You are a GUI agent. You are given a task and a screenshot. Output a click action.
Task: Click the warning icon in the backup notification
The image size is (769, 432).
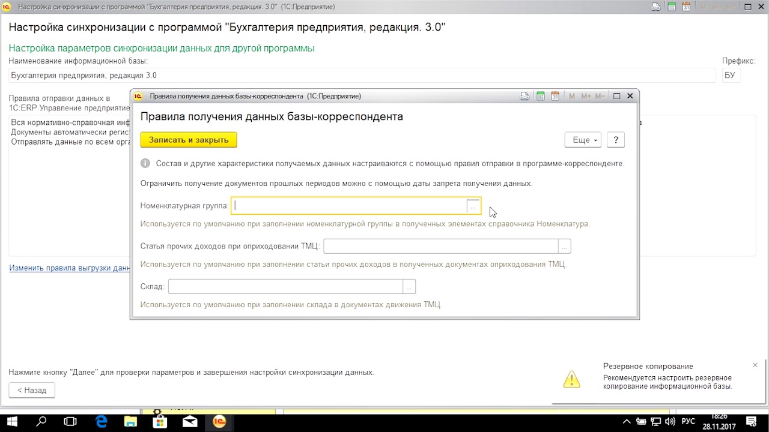[571, 379]
